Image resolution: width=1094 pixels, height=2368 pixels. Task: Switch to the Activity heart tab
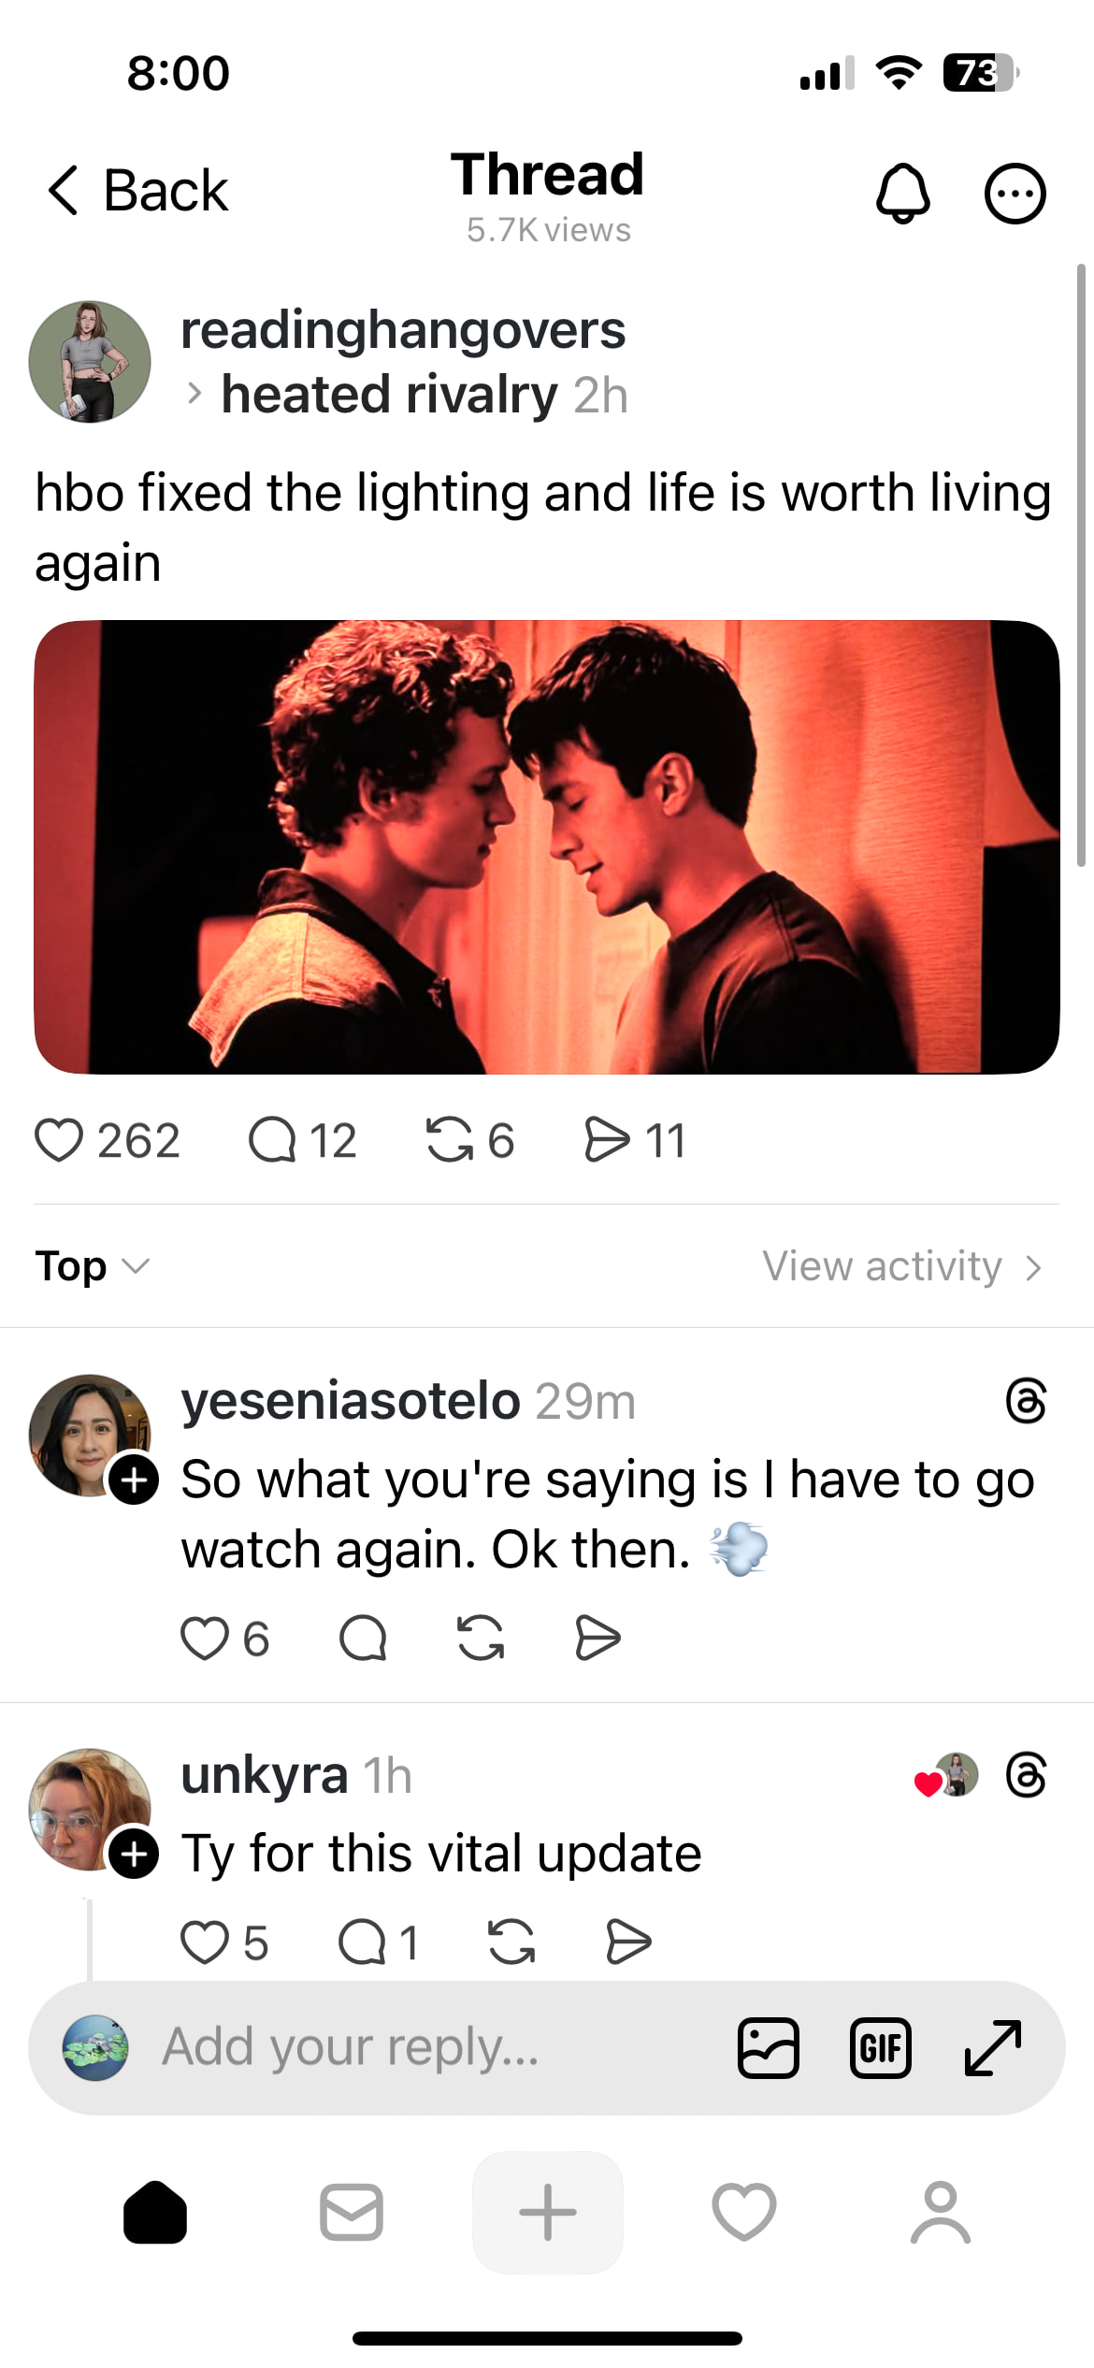(x=743, y=2213)
